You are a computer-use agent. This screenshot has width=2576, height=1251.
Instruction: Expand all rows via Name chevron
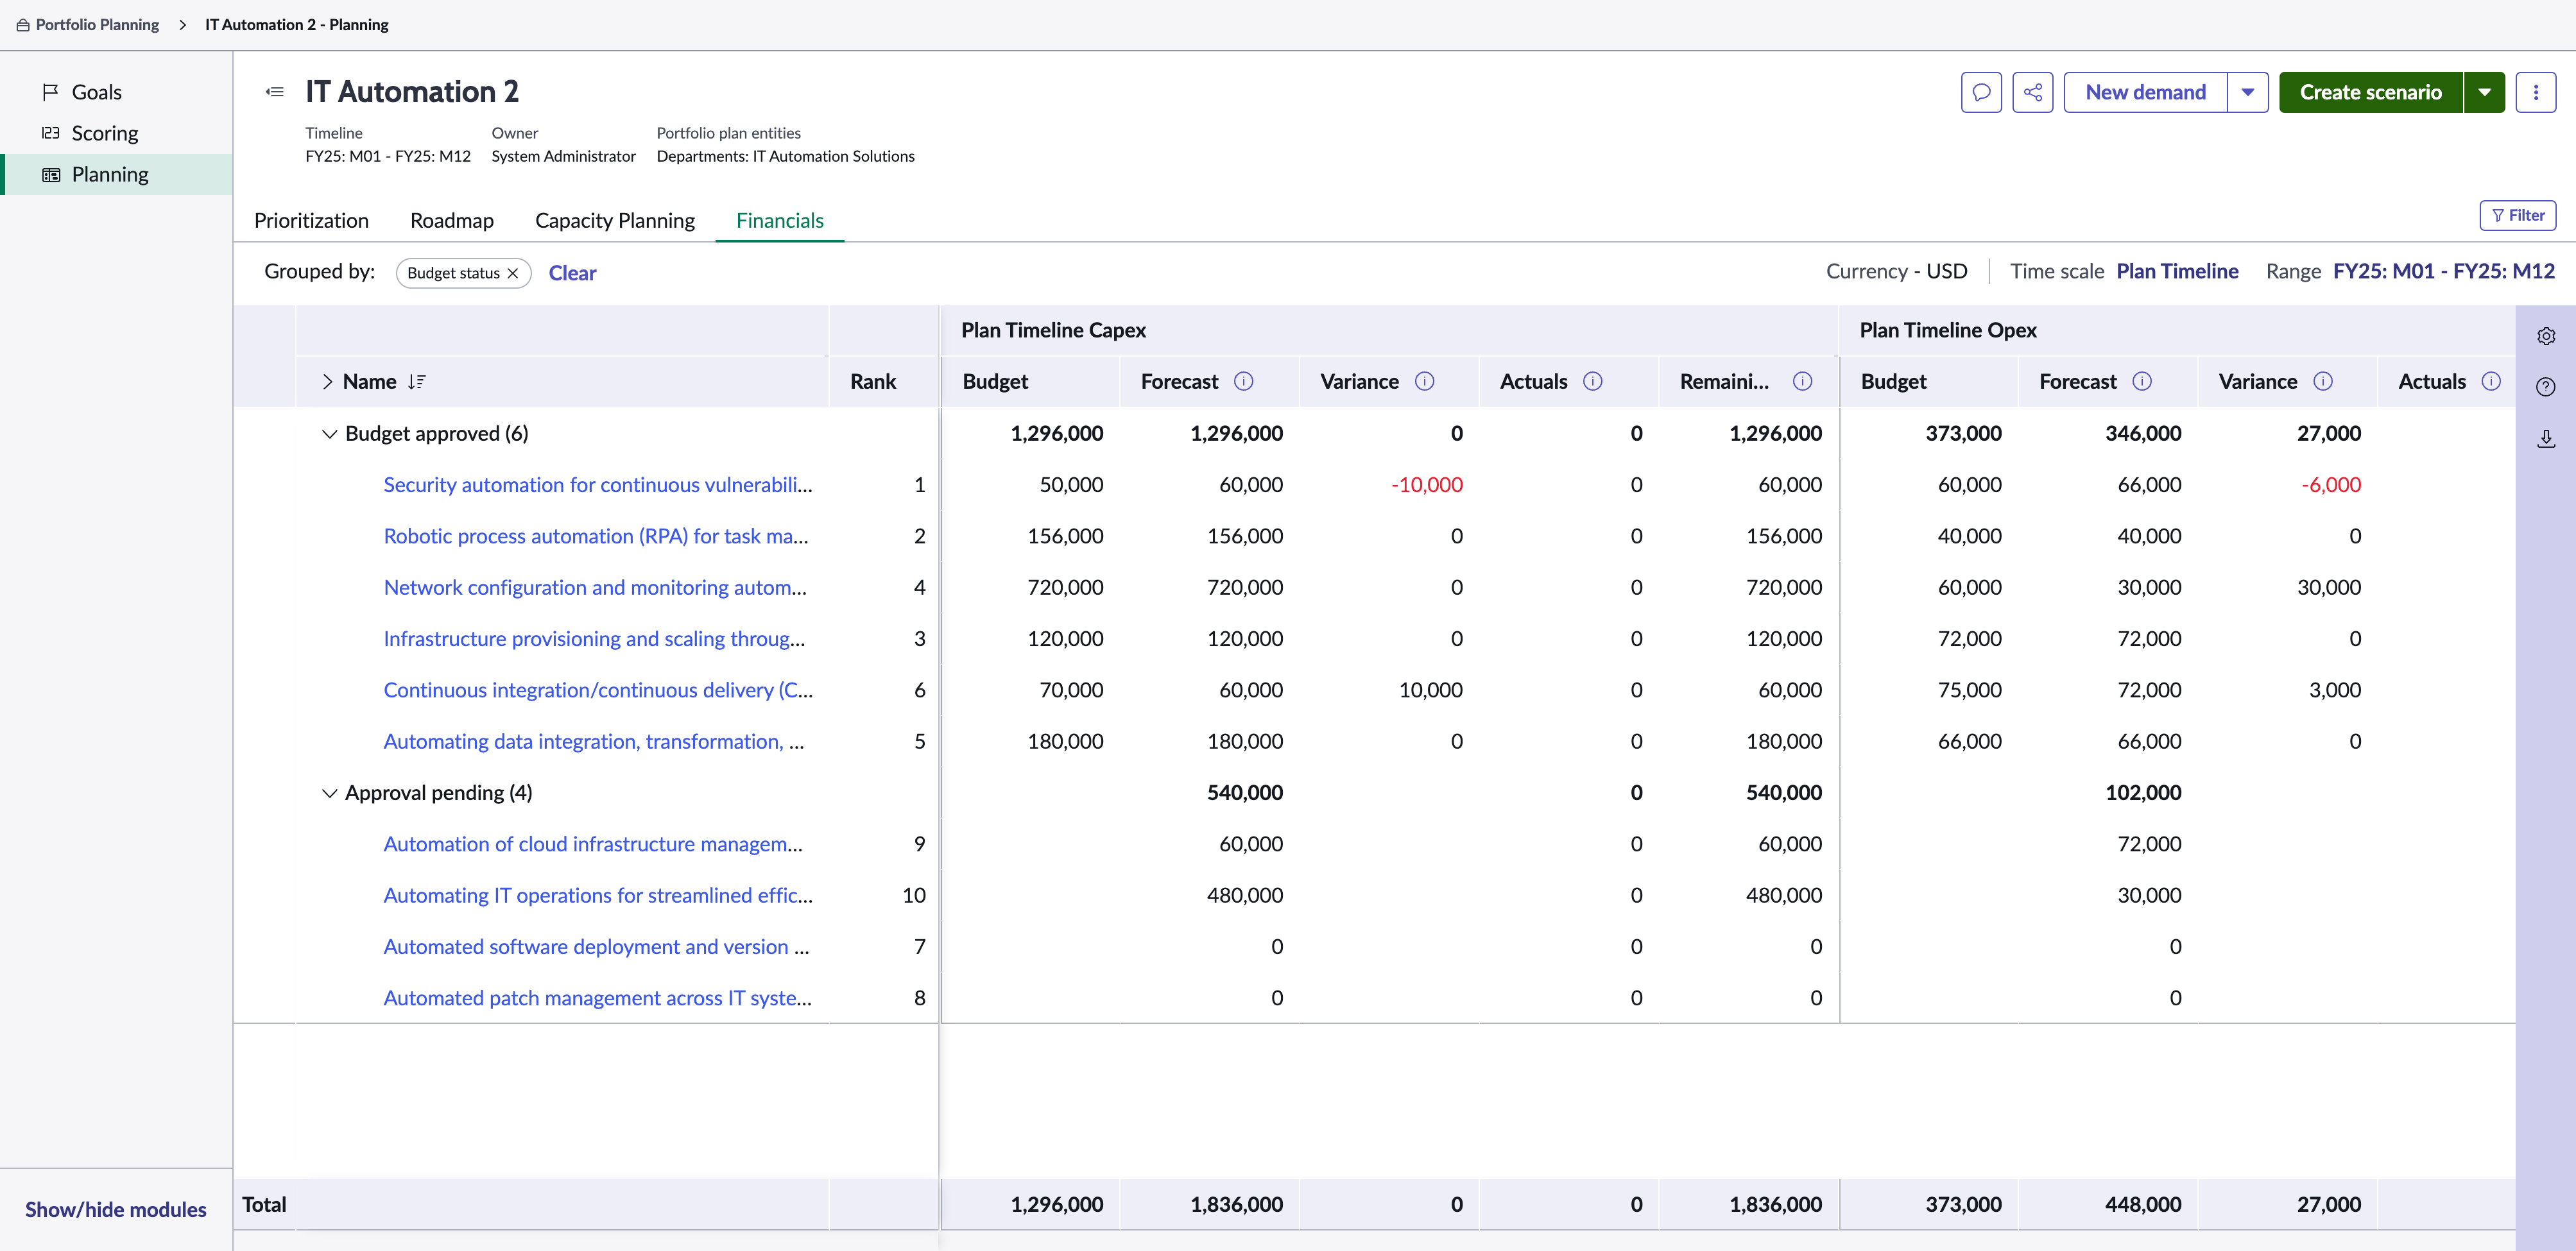click(327, 382)
